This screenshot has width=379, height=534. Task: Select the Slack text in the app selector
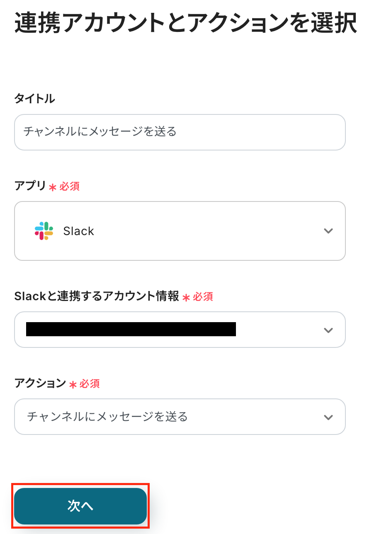(79, 231)
